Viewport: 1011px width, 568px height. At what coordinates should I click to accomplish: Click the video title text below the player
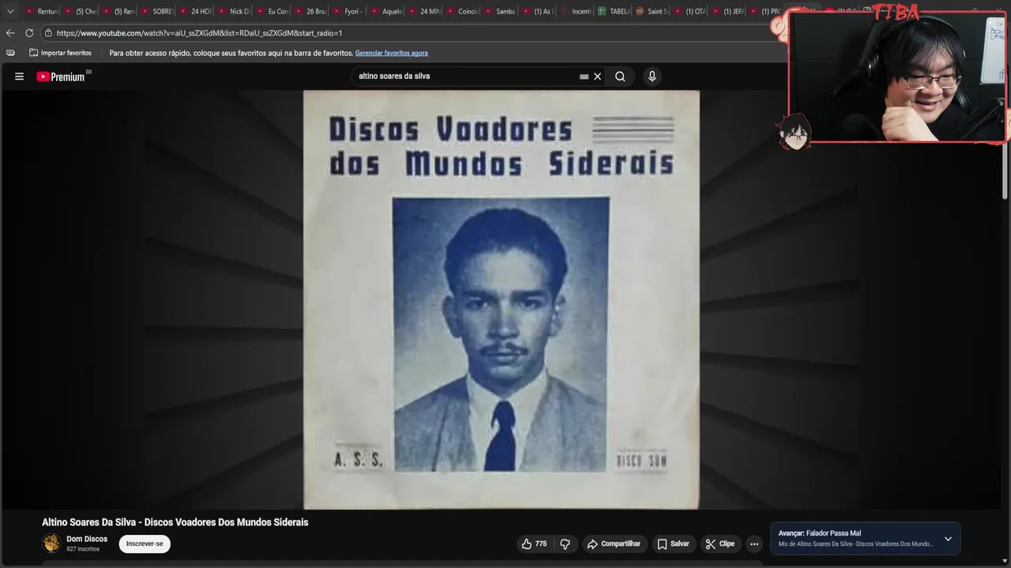(175, 522)
